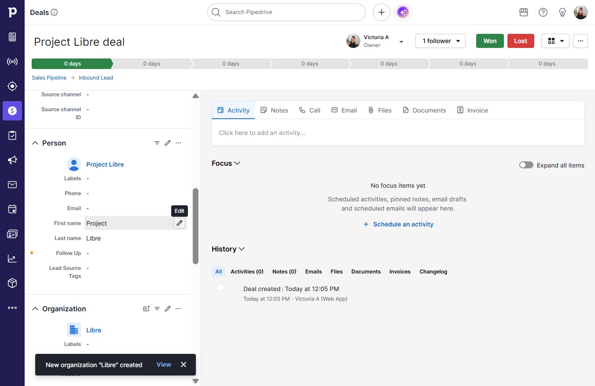
Task: Edit the Person section with pencil icon
Action: [x=168, y=143]
